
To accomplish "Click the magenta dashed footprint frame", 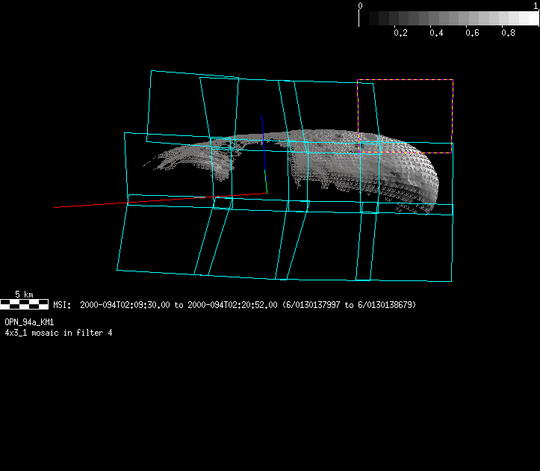I will pos(405,80).
